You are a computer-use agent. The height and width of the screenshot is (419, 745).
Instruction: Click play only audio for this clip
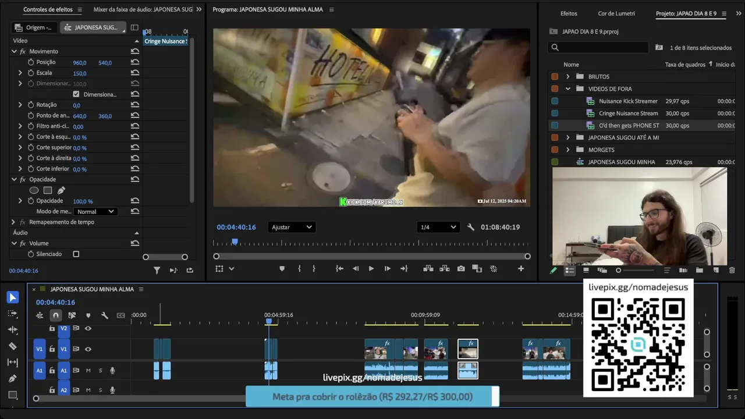tap(173, 270)
